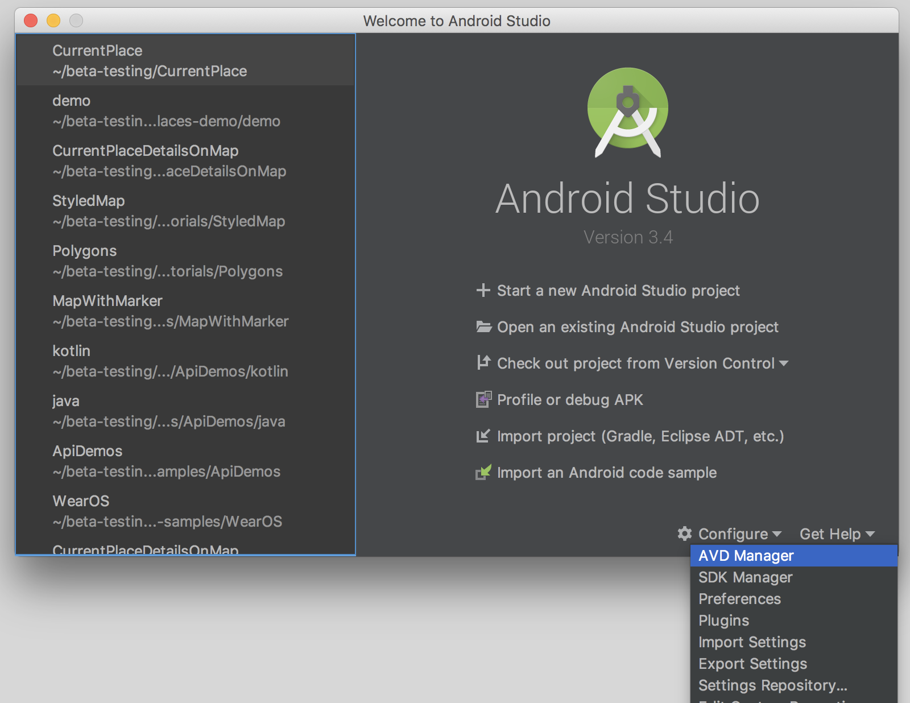910x703 pixels.
Task: Click the version control branch icon
Action: click(x=483, y=363)
